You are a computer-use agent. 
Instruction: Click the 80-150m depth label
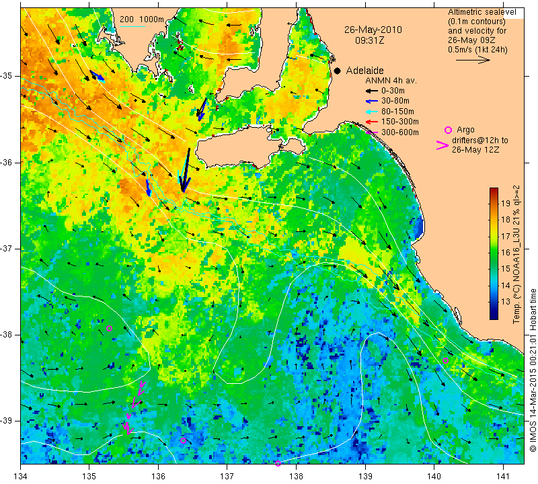click(397, 112)
